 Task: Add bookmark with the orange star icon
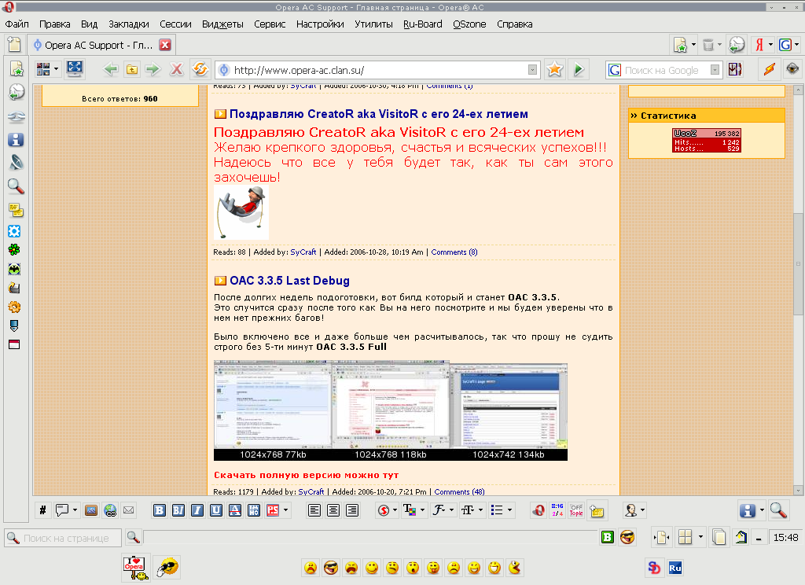(554, 69)
